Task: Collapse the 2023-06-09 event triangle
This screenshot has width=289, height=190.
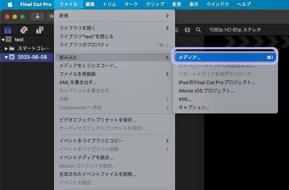Action: point(6,57)
